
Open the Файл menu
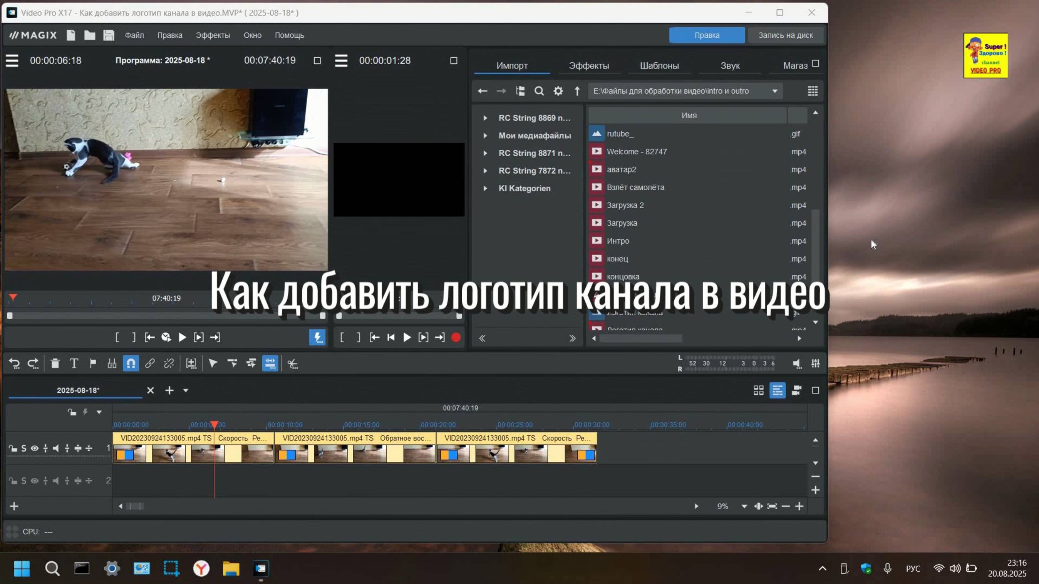[134, 35]
